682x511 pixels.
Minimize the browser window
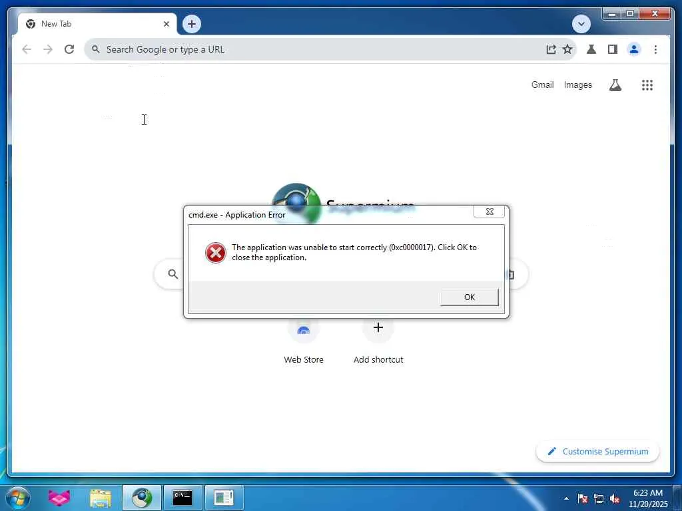tap(611, 14)
